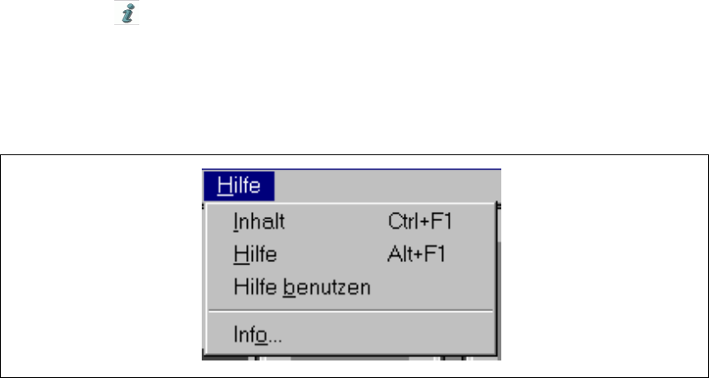Click the italic i info icon
709x378 pixels.
click(127, 12)
